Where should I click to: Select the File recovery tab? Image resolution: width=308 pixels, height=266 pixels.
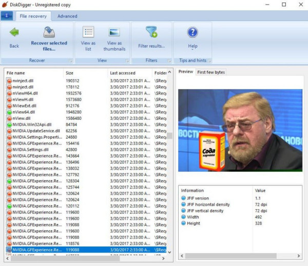(33, 16)
